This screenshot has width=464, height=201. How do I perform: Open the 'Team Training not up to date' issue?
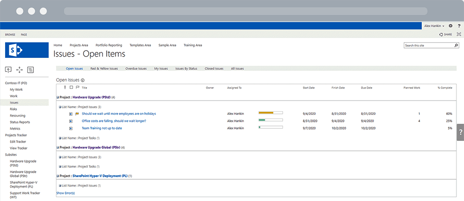pos(102,128)
